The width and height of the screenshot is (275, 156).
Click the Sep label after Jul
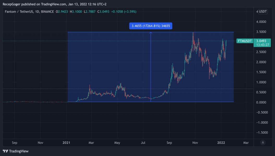[169, 143]
